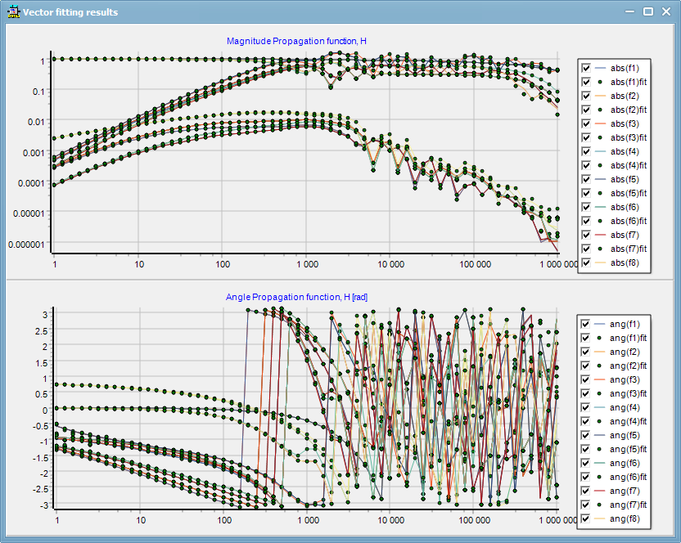681x543 pixels.
Task: Click the Magnitude Propagation function chart title
Action: 296,41
